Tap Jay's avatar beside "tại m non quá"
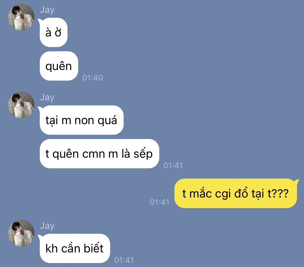304x267 pixels. (21, 105)
